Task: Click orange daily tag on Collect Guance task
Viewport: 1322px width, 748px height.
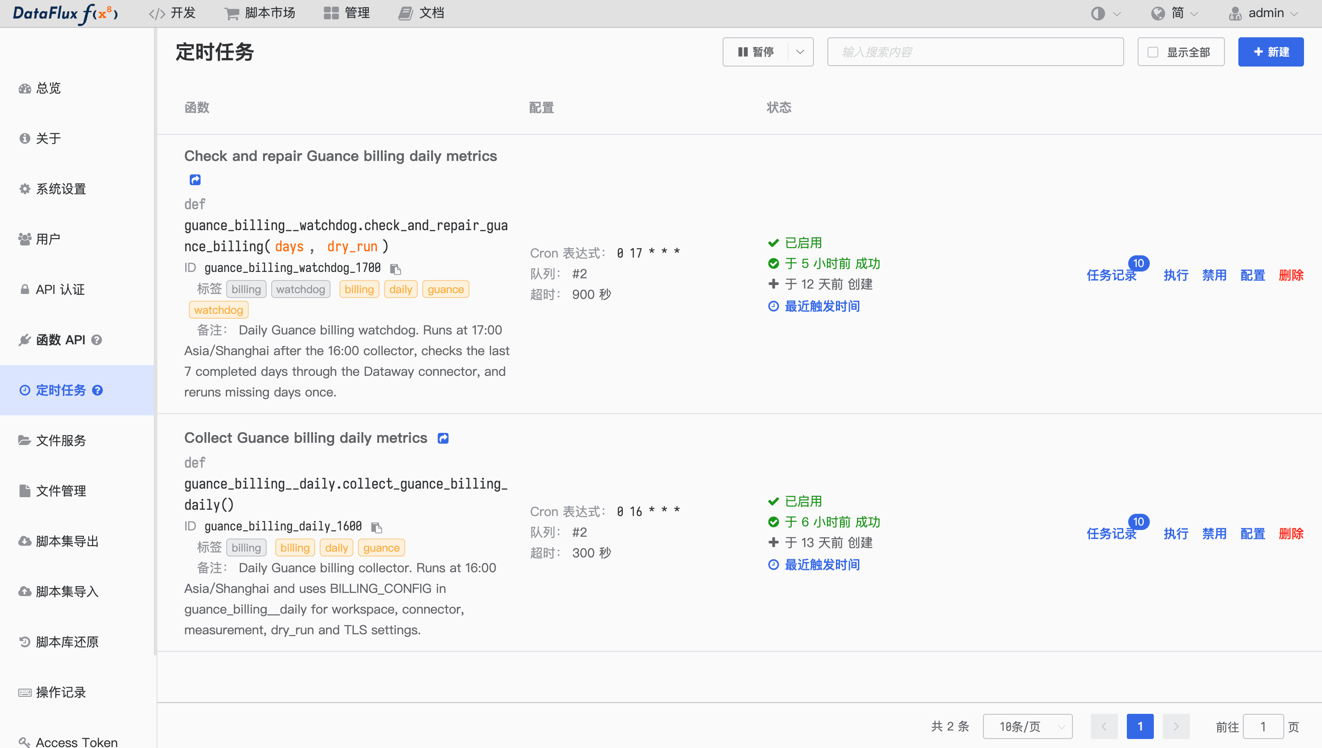Action: [336, 548]
